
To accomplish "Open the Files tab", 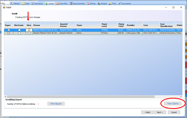I will click(113, 4).
